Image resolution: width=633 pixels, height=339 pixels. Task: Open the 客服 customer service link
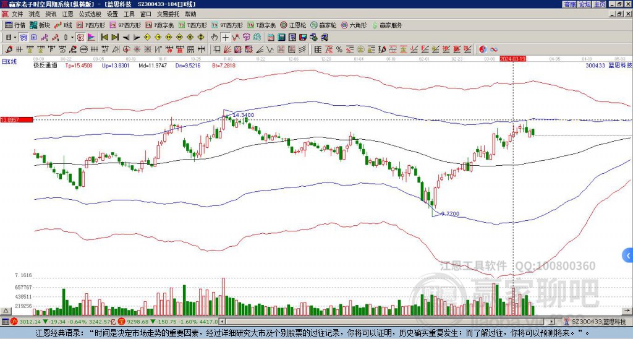(x=569, y=4)
